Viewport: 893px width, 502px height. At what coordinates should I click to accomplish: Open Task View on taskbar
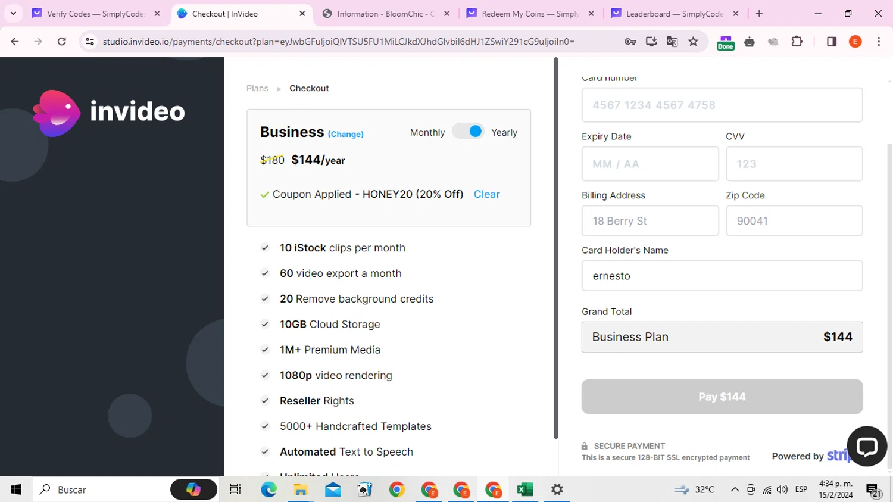(236, 489)
